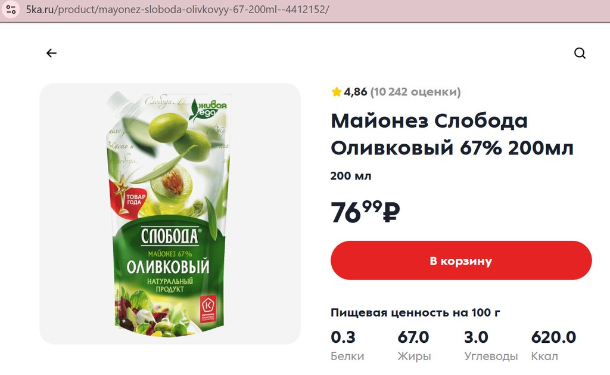This screenshot has height=375, width=610.
Task: Click the site info icon in address bar
Action: tap(11, 10)
